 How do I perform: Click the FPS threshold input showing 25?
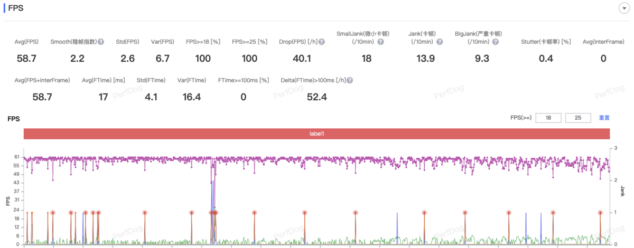coord(578,118)
